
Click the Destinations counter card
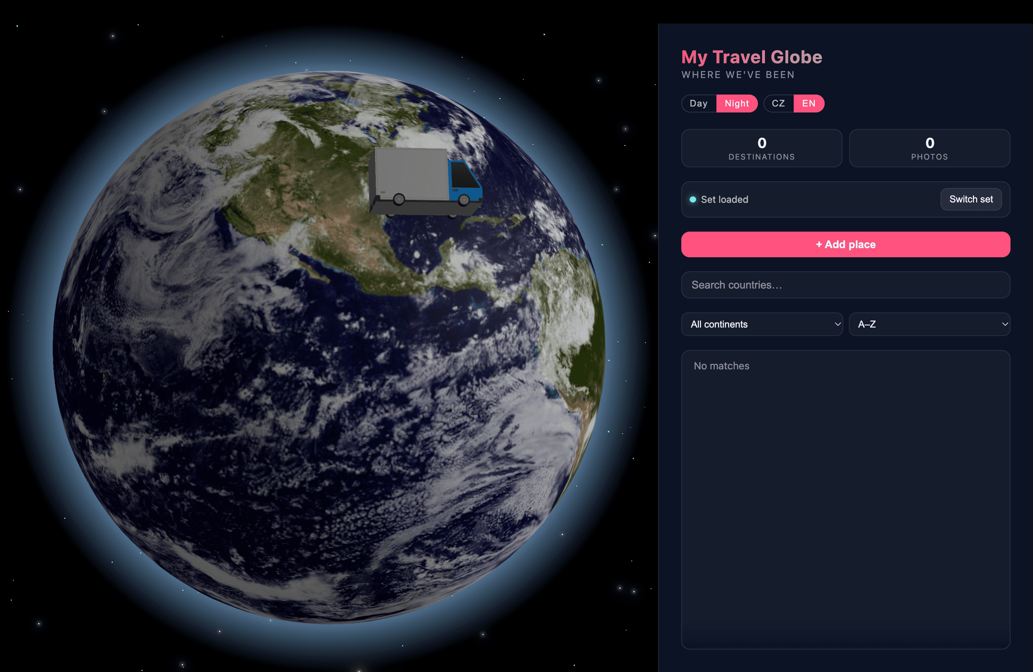[762, 148]
